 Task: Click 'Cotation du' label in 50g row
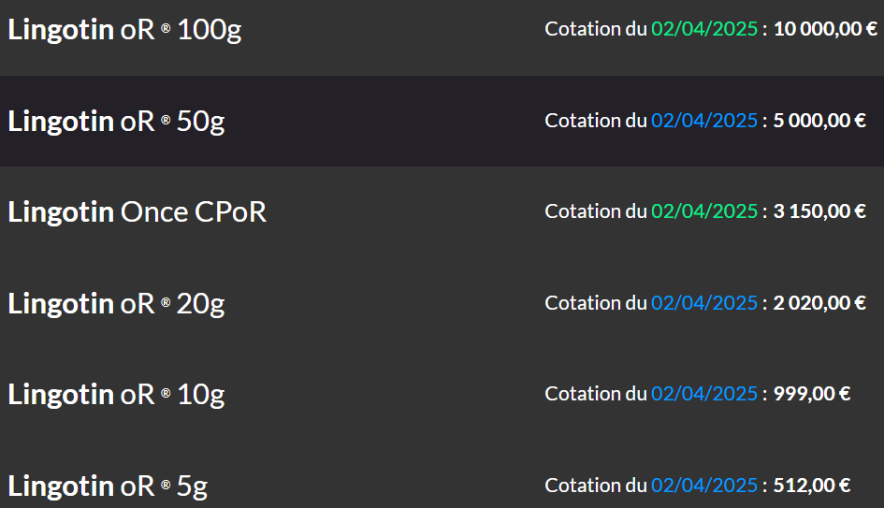coord(595,121)
